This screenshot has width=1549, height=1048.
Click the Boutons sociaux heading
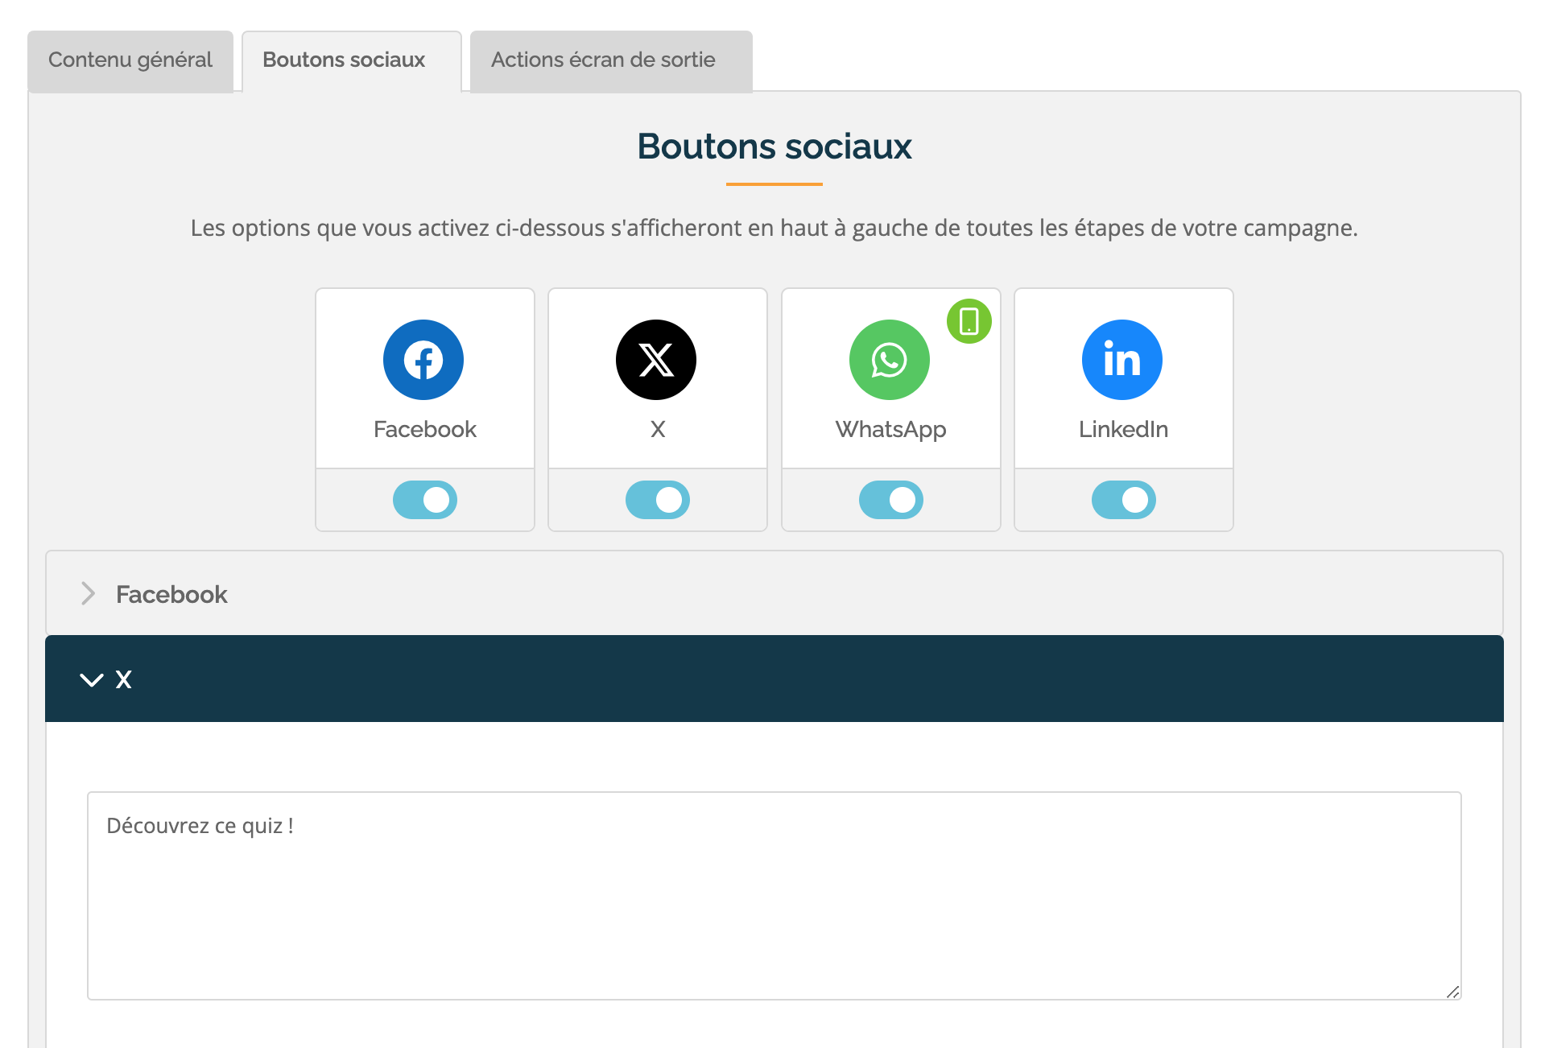click(x=774, y=146)
